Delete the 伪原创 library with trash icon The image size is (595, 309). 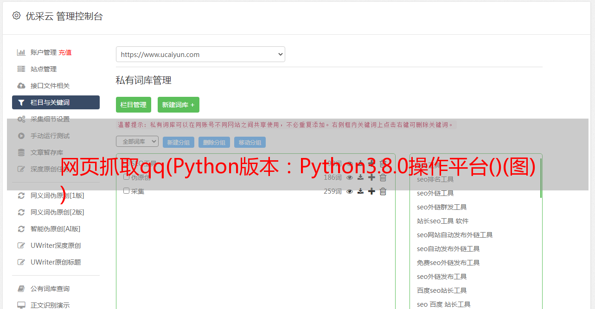point(383,177)
